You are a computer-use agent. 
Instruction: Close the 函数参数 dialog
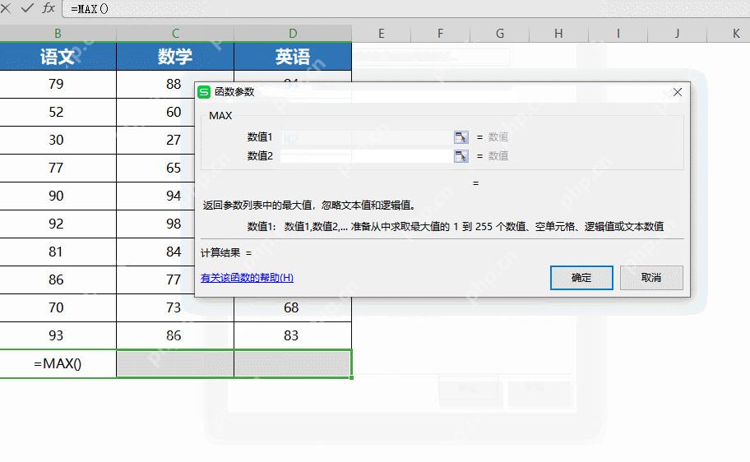[x=678, y=92]
